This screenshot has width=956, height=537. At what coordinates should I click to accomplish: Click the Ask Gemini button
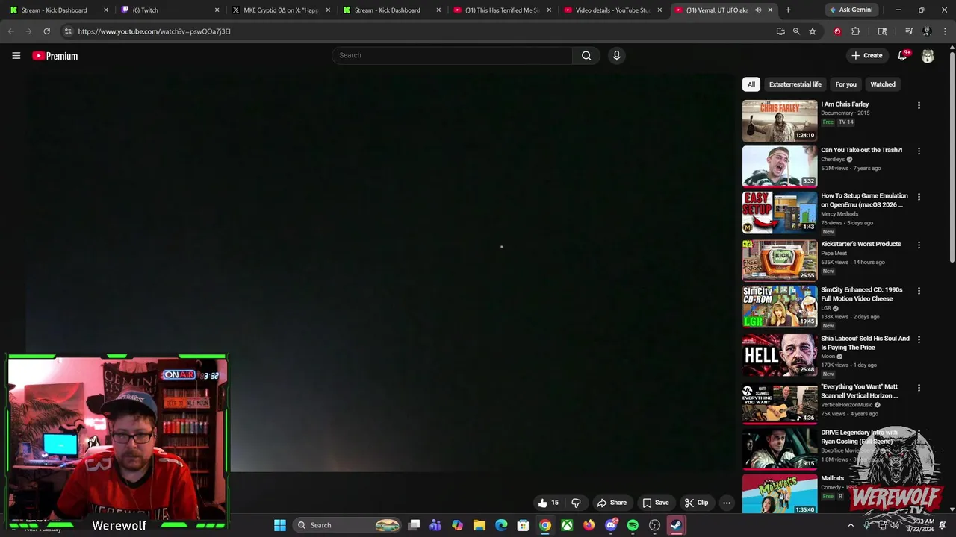pyautogui.click(x=851, y=10)
